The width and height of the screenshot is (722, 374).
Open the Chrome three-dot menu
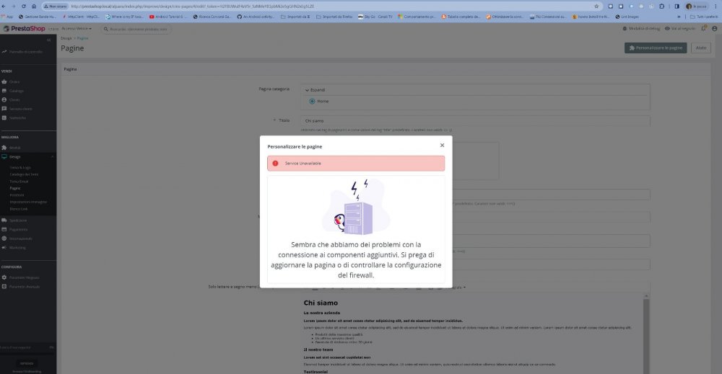pyautogui.click(x=716, y=6)
